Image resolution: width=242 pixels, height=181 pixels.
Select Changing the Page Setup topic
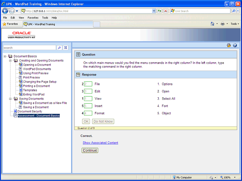[40, 82]
